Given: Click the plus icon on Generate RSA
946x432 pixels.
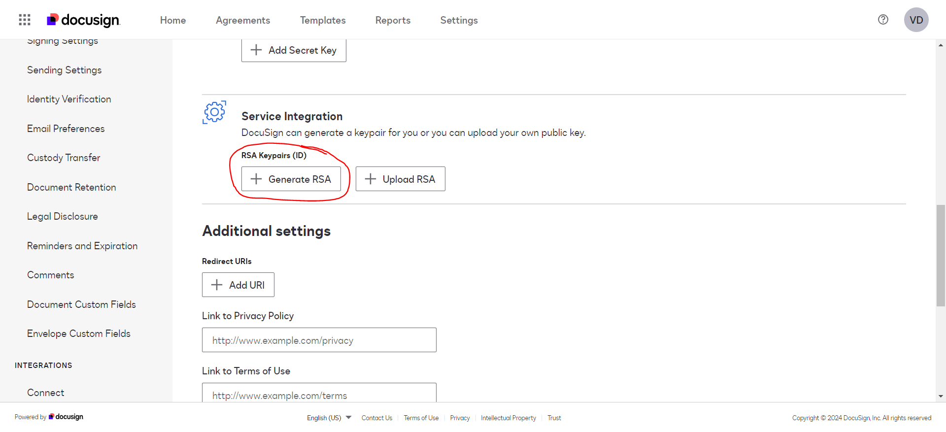Looking at the screenshot, I should (256, 179).
